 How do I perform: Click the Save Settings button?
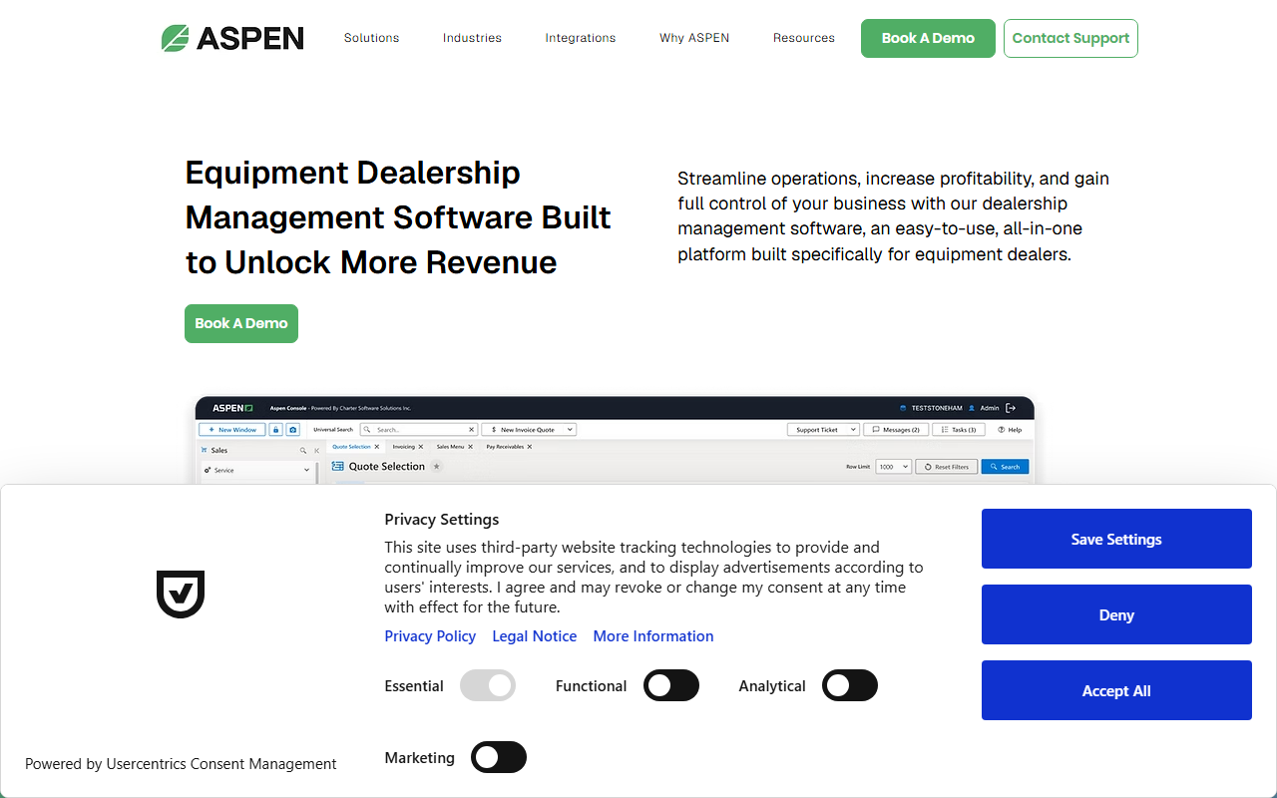1116,539
